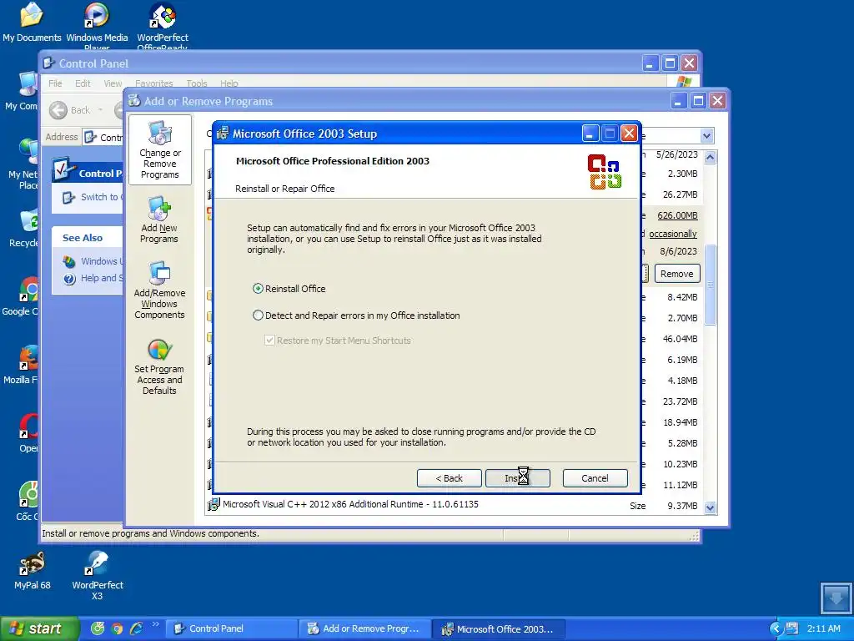Open WordPerfect OfficeReady desktop icon
The image size is (854, 641).
pos(163,24)
